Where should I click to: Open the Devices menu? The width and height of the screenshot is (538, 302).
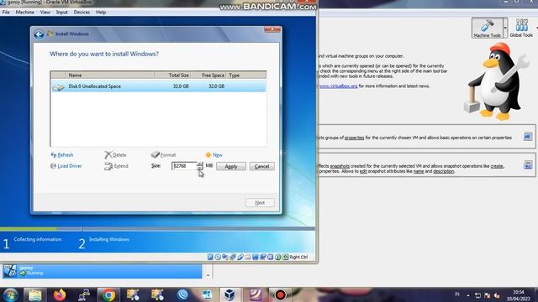(82, 12)
